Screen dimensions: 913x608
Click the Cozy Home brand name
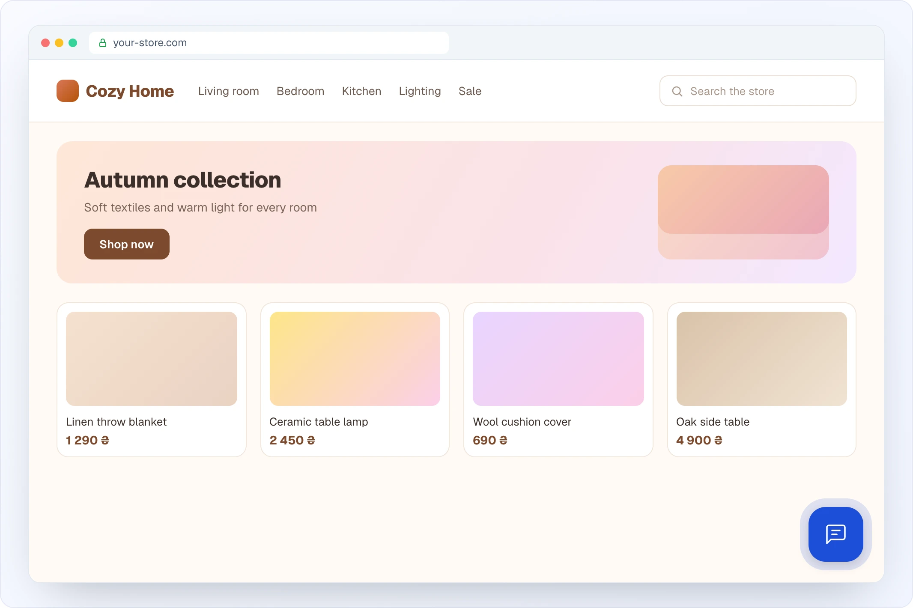[130, 91]
